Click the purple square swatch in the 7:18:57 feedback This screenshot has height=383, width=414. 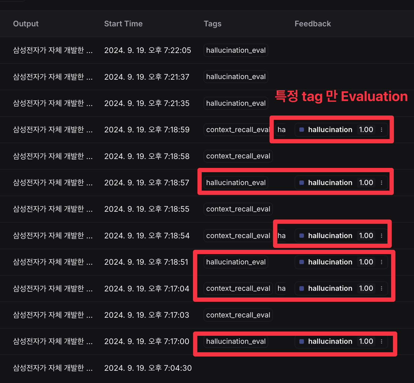(301, 183)
